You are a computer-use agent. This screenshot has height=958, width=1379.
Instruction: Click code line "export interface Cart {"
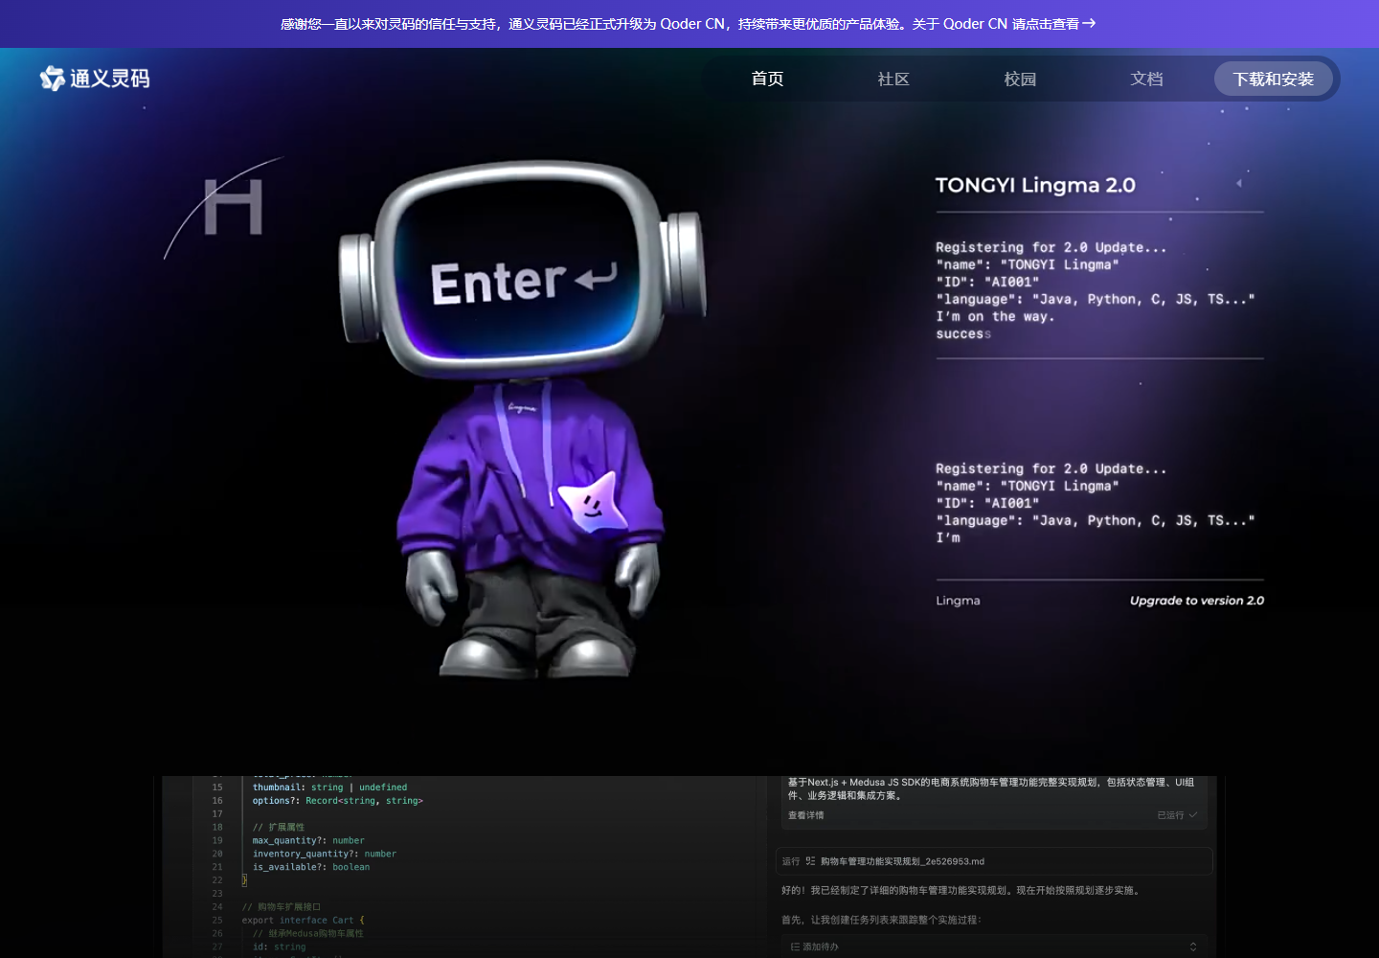(303, 920)
